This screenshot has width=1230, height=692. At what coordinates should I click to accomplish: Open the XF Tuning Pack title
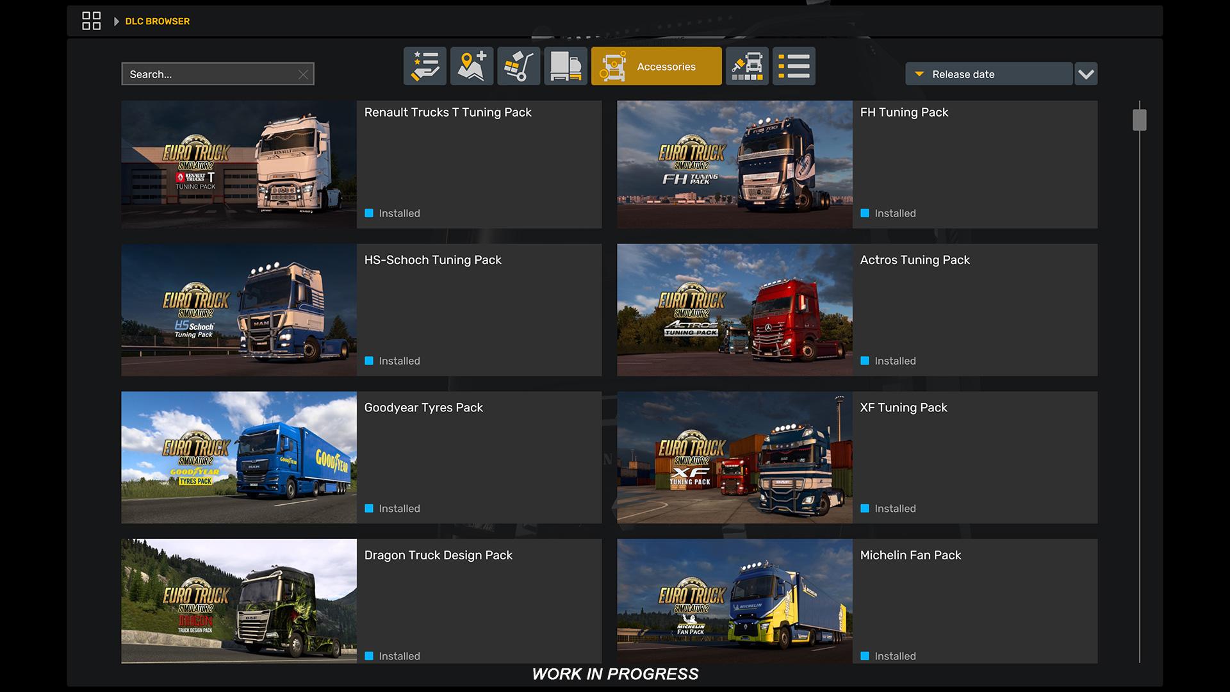pos(903,408)
